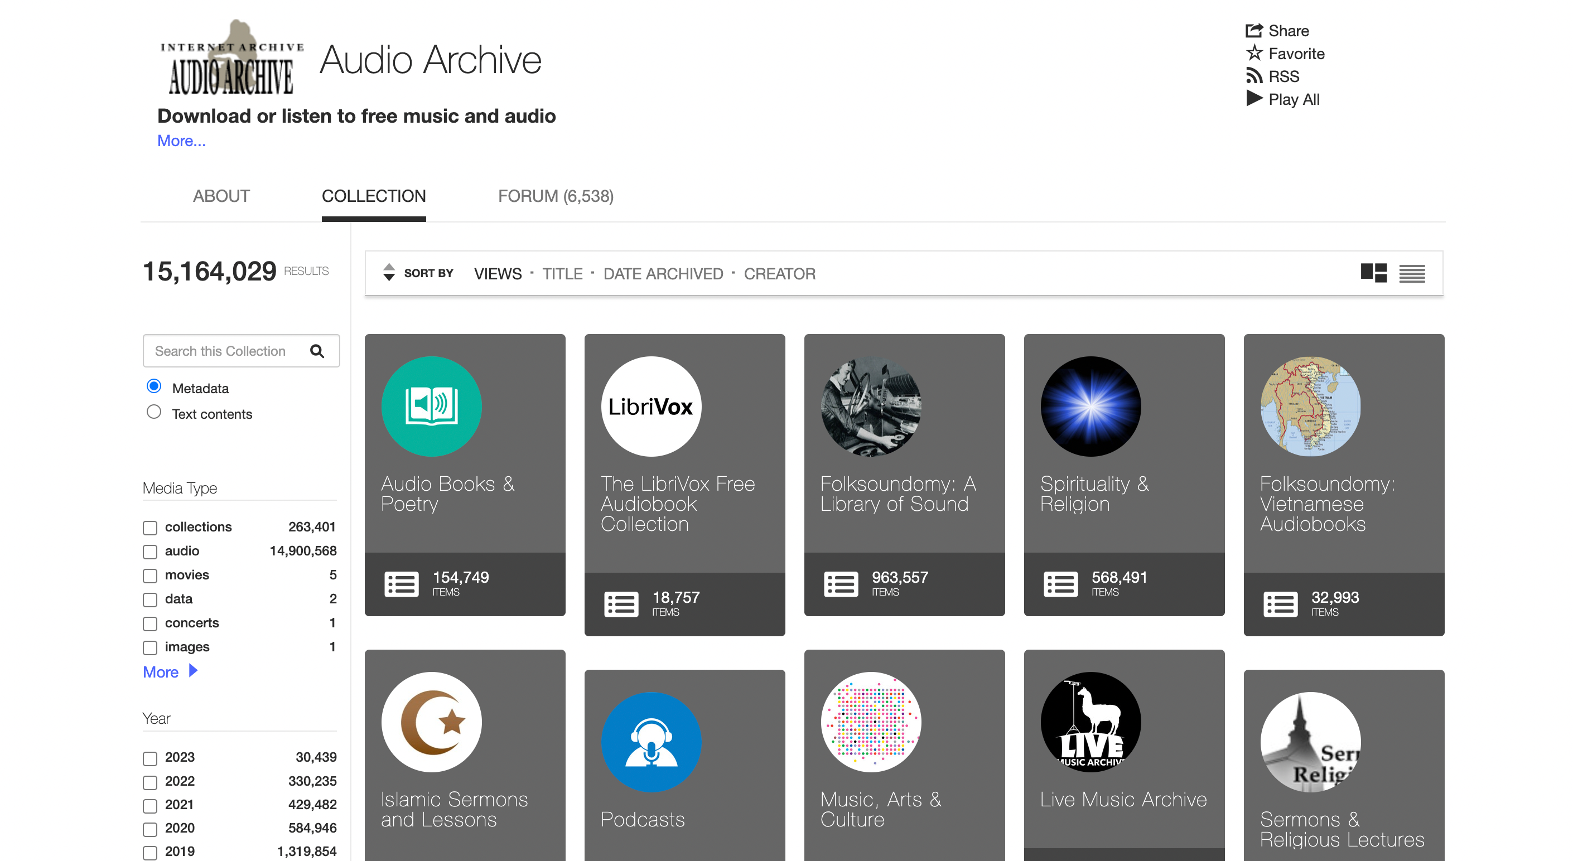Tick the collections media type checkbox
This screenshot has width=1573, height=861.
[x=150, y=528]
